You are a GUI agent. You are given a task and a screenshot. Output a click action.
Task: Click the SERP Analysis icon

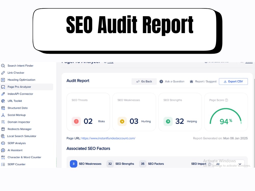pyautogui.click(x=3, y=143)
